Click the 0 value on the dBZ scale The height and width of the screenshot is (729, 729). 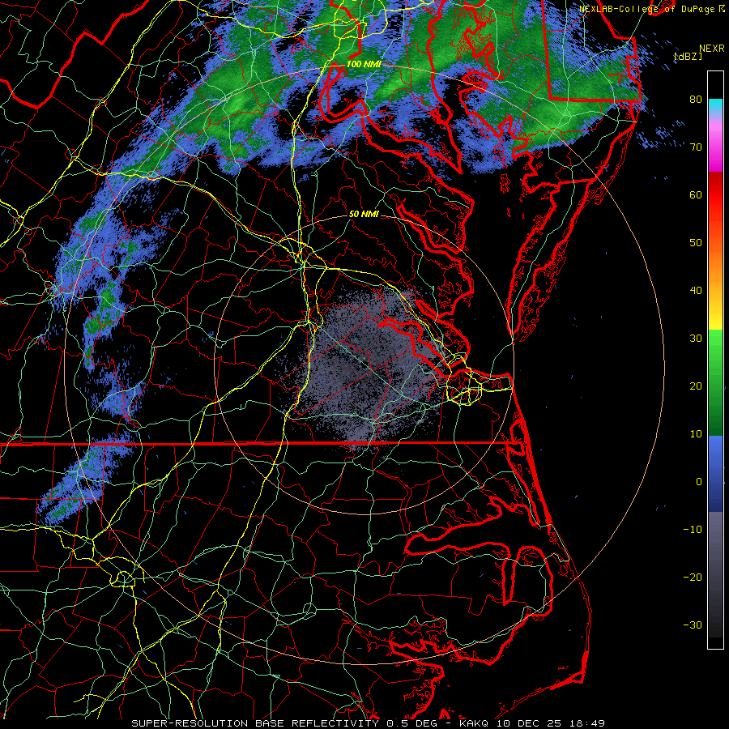click(x=699, y=482)
